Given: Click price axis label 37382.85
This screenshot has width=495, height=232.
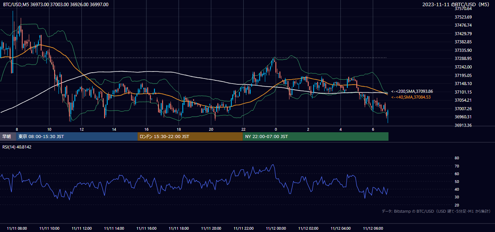Looking at the screenshot, I should (463, 42).
